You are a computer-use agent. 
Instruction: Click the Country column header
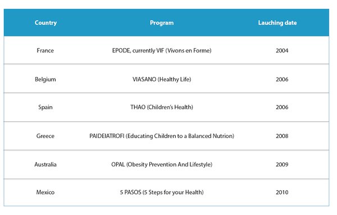[x=45, y=23]
